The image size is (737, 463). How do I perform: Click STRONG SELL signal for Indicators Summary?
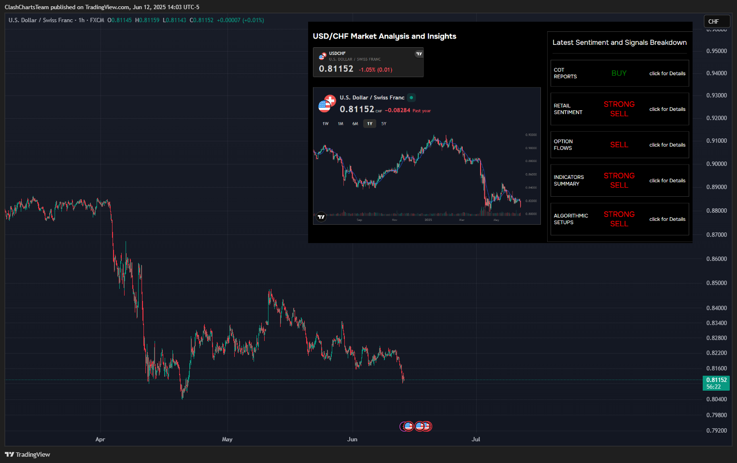pyautogui.click(x=619, y=180)
